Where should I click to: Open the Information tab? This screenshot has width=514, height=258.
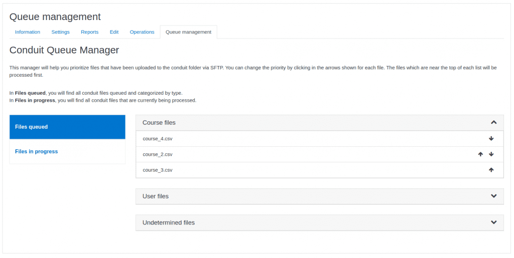point(28,32)
